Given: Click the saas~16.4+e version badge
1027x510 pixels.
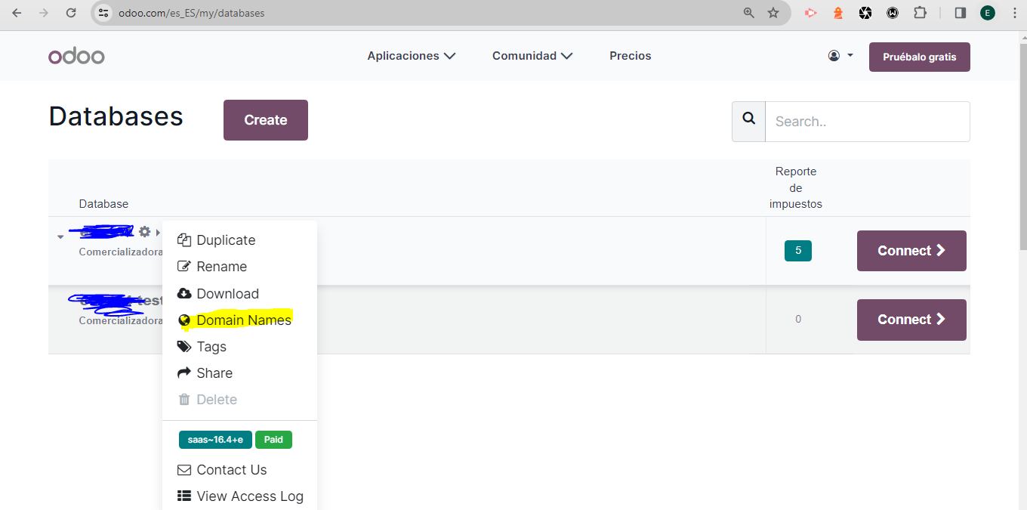Looking at the screenshot, I should (215, 440).
